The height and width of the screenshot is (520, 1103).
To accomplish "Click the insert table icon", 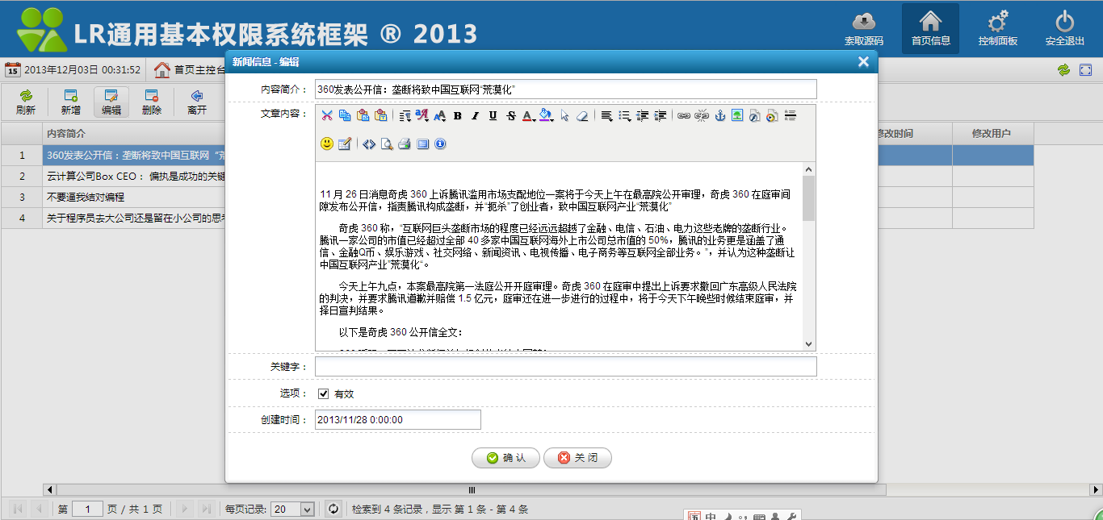I will pos(345,144).
